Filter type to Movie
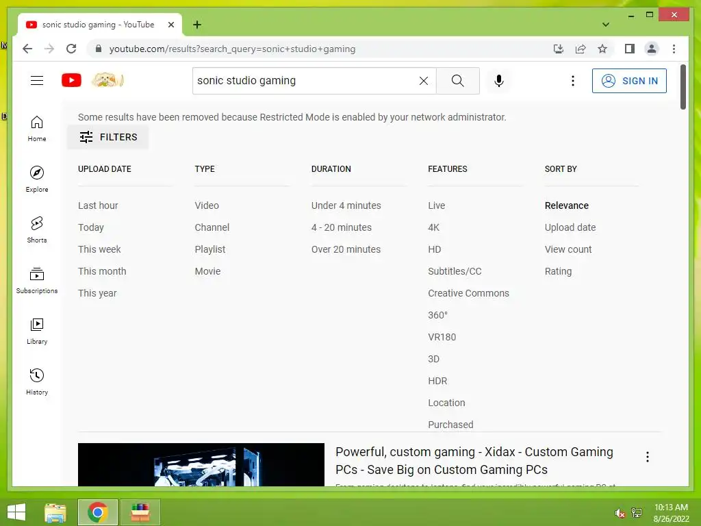 [x=207, y=271]
